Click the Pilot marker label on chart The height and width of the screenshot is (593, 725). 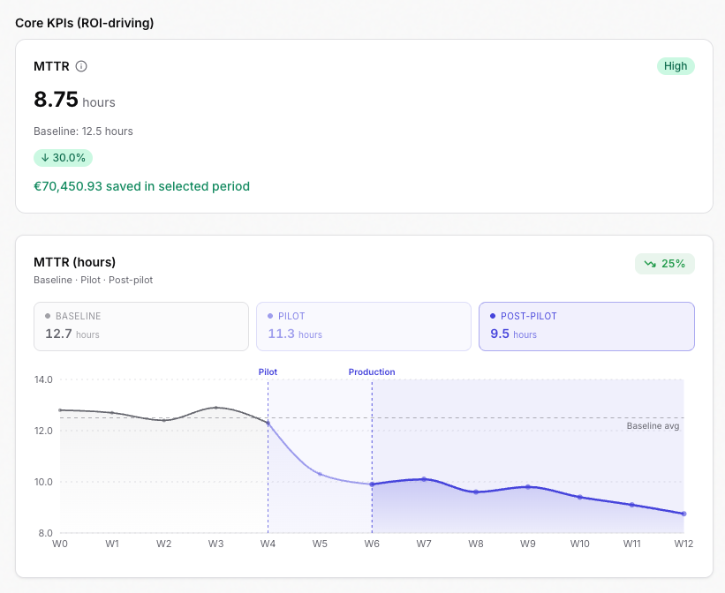pos(268,372)
